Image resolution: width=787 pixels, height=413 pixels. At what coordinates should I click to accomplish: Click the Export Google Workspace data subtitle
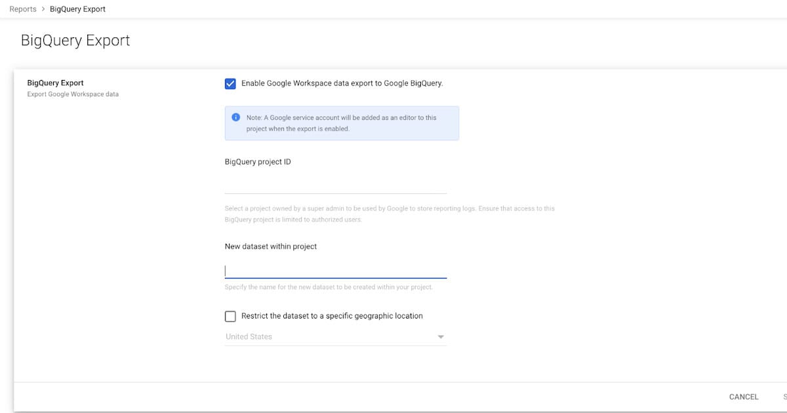pyautogui.click(x=73, y=94)
